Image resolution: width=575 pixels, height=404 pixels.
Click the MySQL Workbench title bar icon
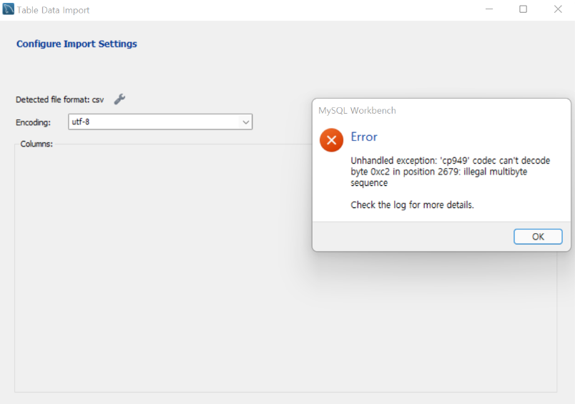9,10
